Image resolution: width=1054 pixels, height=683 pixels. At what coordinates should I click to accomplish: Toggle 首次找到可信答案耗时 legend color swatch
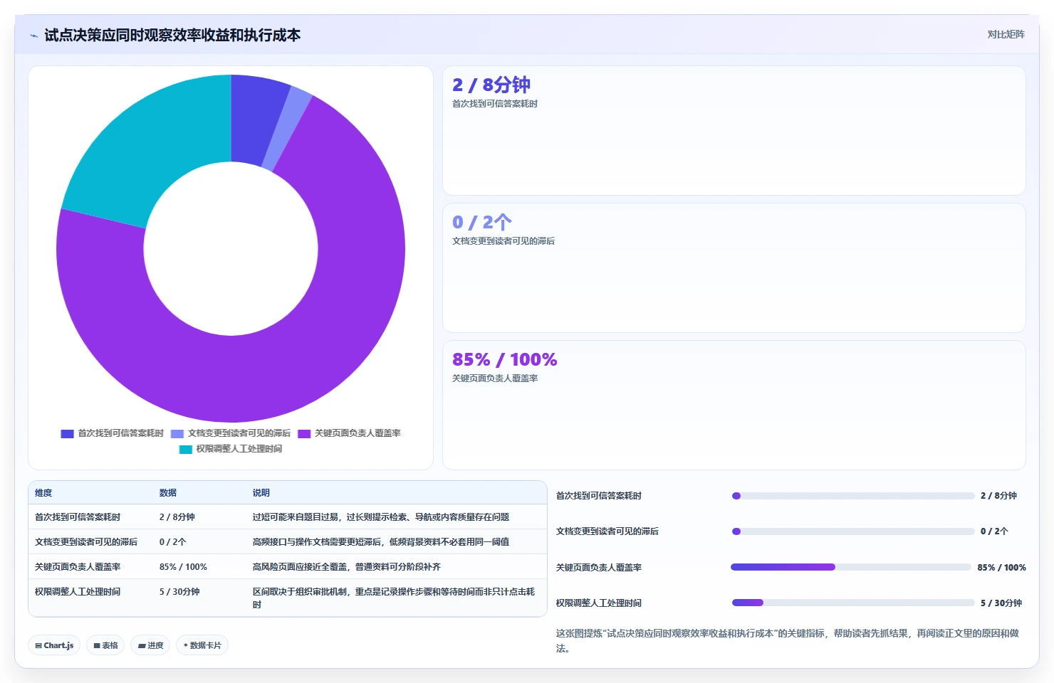click(68, 433)
